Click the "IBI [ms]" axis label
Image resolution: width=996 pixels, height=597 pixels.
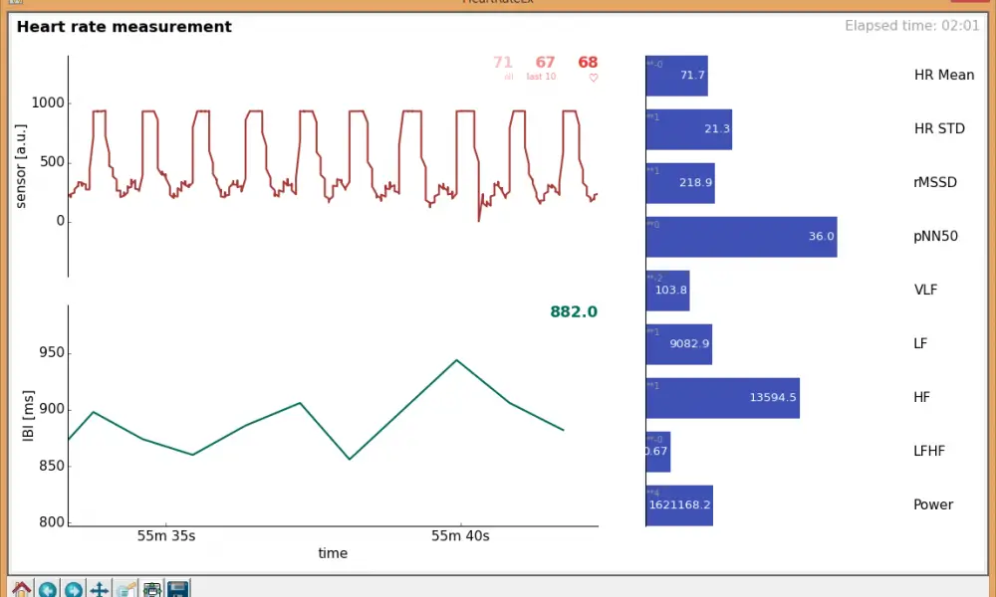pyautogui.click(x=28, y=416)
